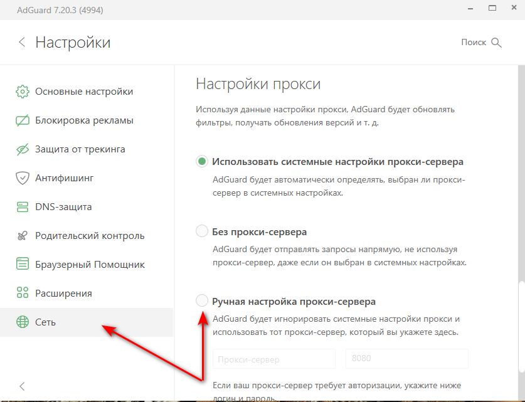
Task: Click the Прокси-сервер address input field
Action: [274, 359]
